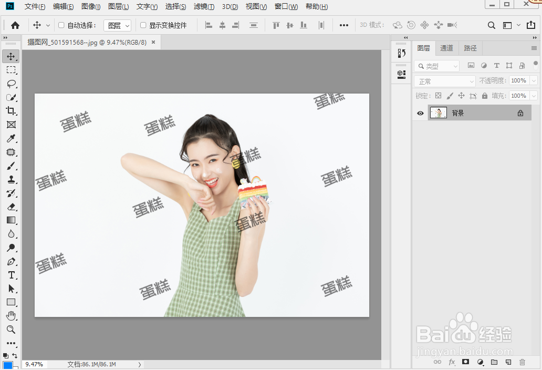Click the home button in options bar

15,25
